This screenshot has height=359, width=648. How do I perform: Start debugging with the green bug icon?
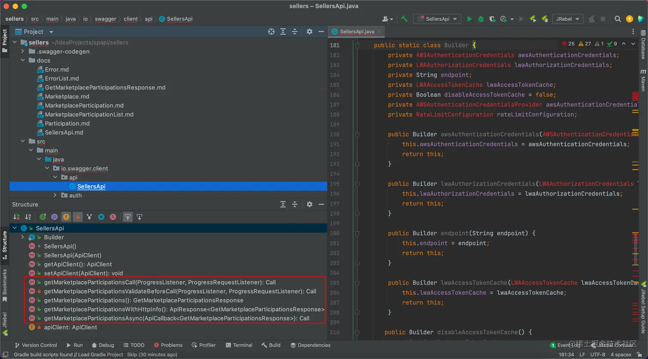(481, 19)
